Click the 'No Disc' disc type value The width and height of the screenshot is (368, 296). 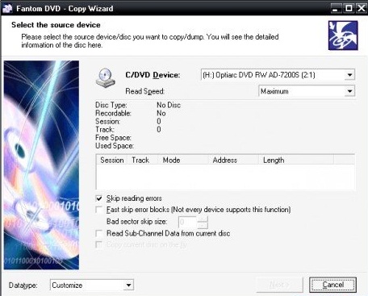[169, 105]
